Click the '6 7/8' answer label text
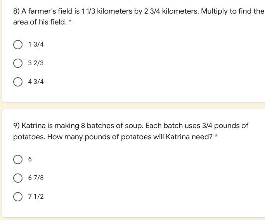 36,178
